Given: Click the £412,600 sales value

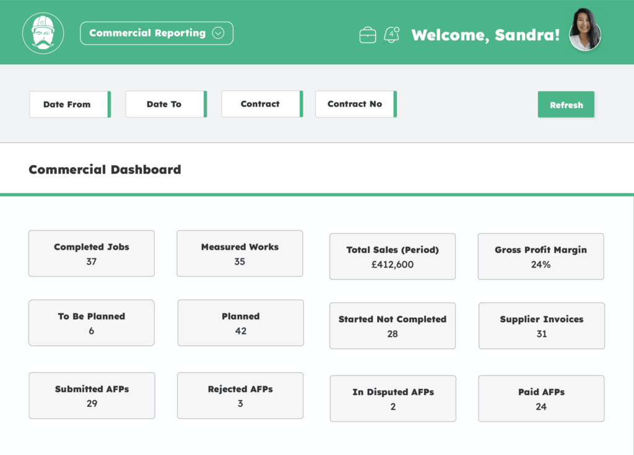Looking at the screenshot, I should pyautogui.click(x=393, y=265).
